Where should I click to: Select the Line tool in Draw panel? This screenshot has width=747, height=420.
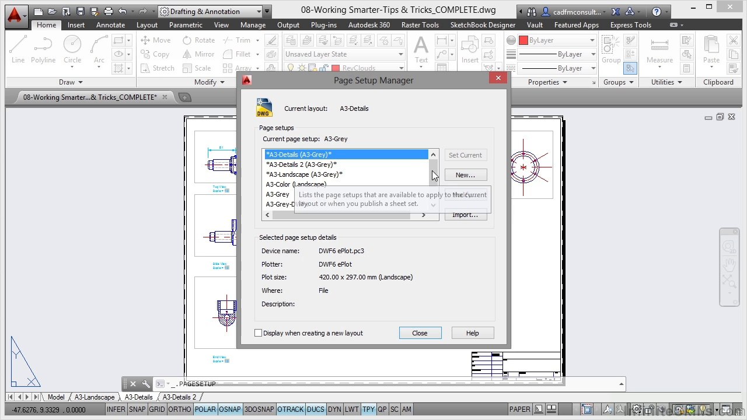pos(18,49)
